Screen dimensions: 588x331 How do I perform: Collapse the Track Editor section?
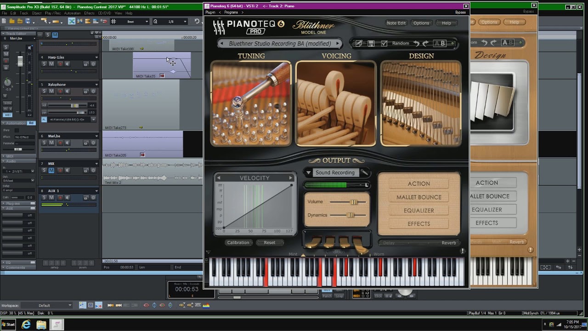(4, 34)
